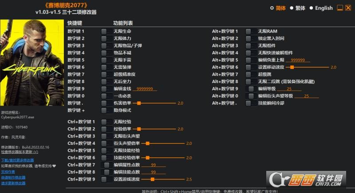Edit 编辑负重上限 value field 999999
Screen dimensions: 355x193
[298, 60]
